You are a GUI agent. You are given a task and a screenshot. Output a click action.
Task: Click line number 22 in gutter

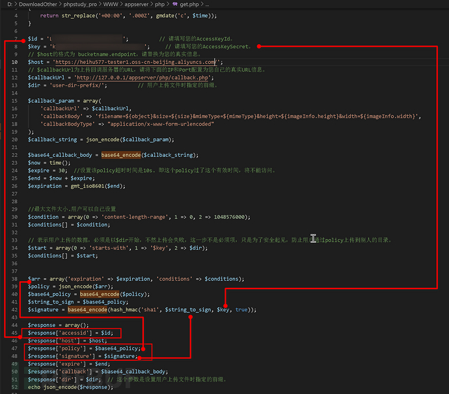click(14, 155)
